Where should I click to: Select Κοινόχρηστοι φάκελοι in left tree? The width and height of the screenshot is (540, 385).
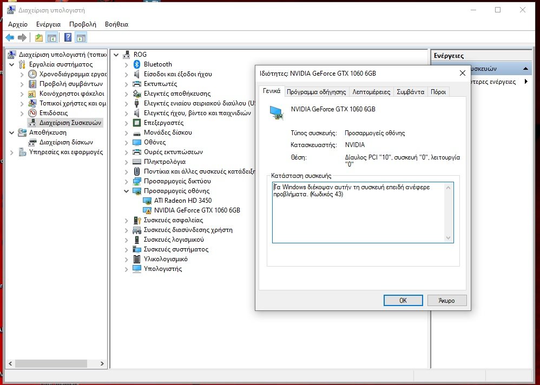coord(71,94)
